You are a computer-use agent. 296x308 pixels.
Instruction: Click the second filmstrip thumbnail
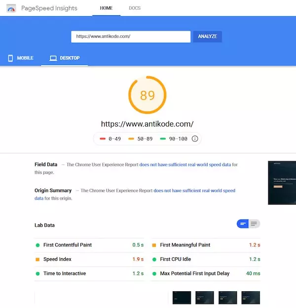pos(205,298)
